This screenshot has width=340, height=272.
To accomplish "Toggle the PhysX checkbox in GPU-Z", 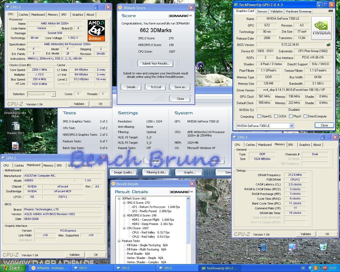I will [x=291, y=116].
